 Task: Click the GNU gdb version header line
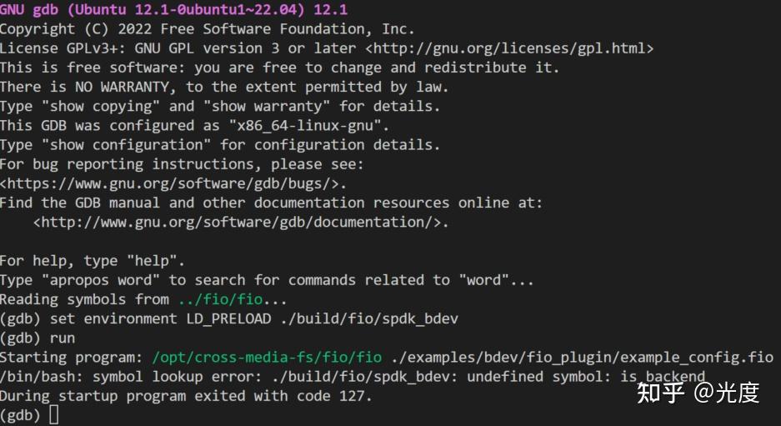point(173,10)
